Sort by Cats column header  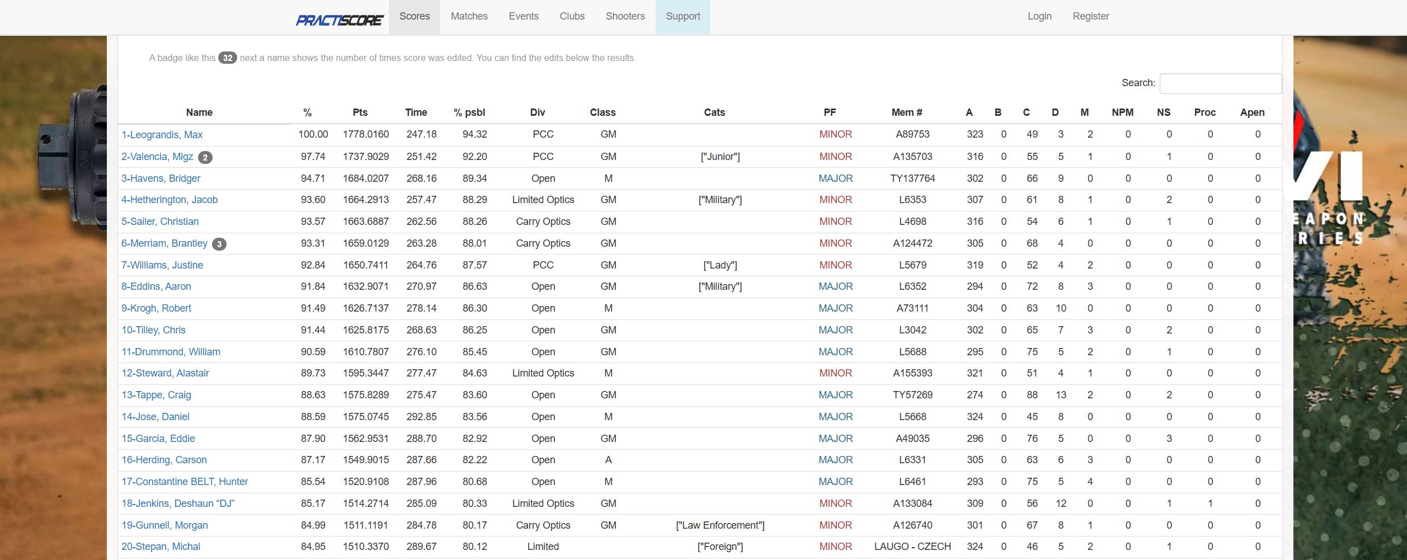714,112
